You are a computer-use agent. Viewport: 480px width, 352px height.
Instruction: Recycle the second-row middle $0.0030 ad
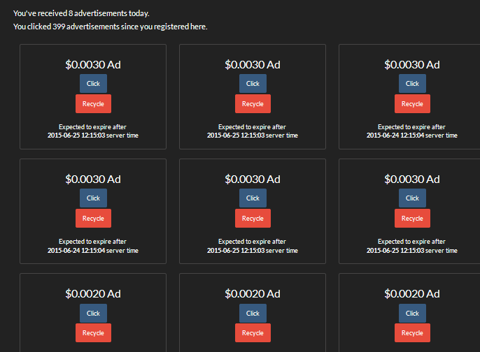pyautogui.click(x=253, y=219)
